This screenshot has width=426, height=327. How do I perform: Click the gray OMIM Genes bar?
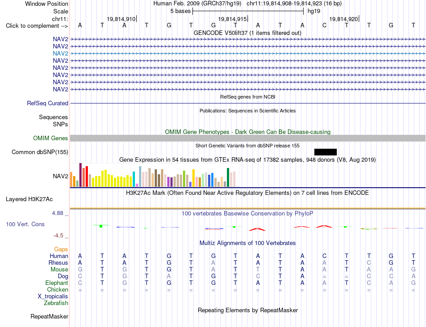click(248, 138)
